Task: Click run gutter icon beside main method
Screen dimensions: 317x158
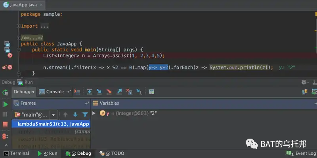Action: (x=7, y=50)
